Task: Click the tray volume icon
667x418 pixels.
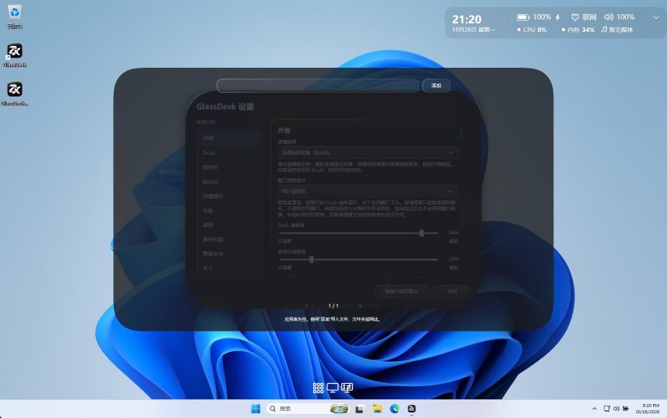Action: (x=616, y=409)
